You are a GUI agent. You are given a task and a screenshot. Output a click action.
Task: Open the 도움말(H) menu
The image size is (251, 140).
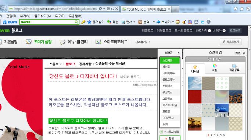tap(75, 16)
